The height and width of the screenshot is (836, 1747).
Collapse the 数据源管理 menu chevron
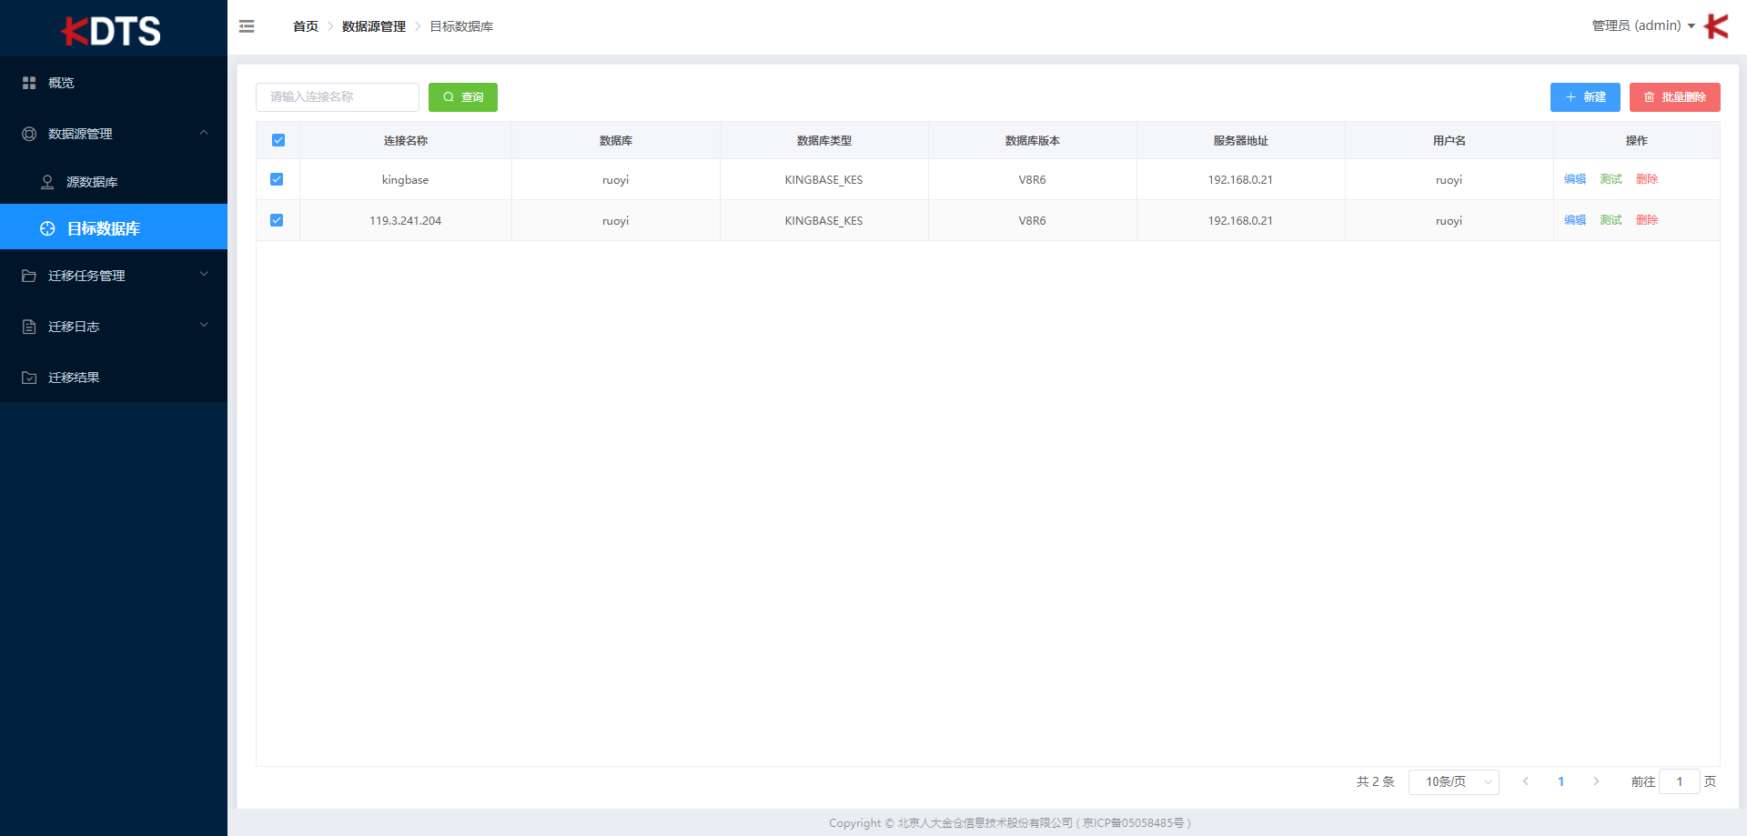(x=204, y=133)
